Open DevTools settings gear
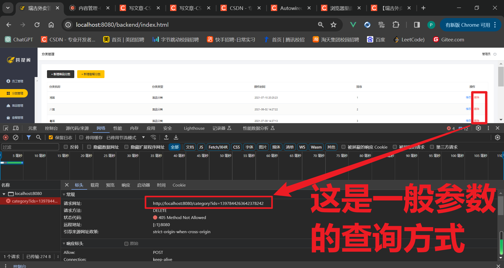Screen dimensions: 504x268 (479, 128)
